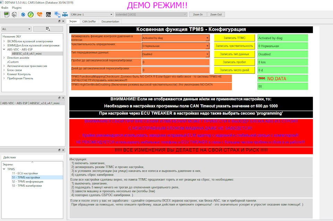Click the blue water tap toolbar icon
Image resolution: width=333 pixels, height=221 pixels.
coord(65,15)
